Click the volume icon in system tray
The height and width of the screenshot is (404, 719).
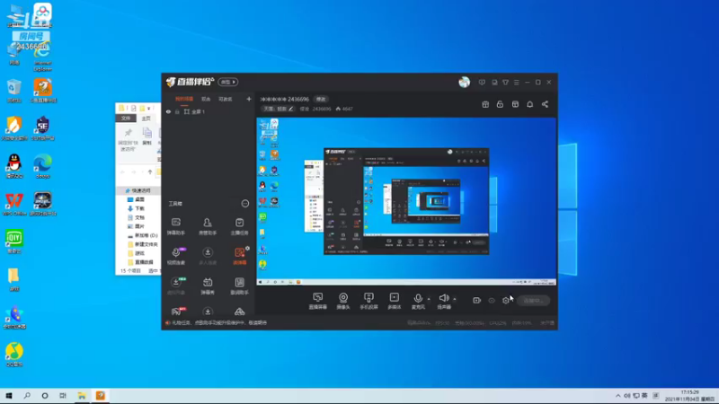[626, 396]
